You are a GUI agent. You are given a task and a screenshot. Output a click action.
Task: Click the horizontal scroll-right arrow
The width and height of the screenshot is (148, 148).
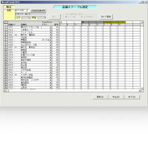[x=139, y=91]
